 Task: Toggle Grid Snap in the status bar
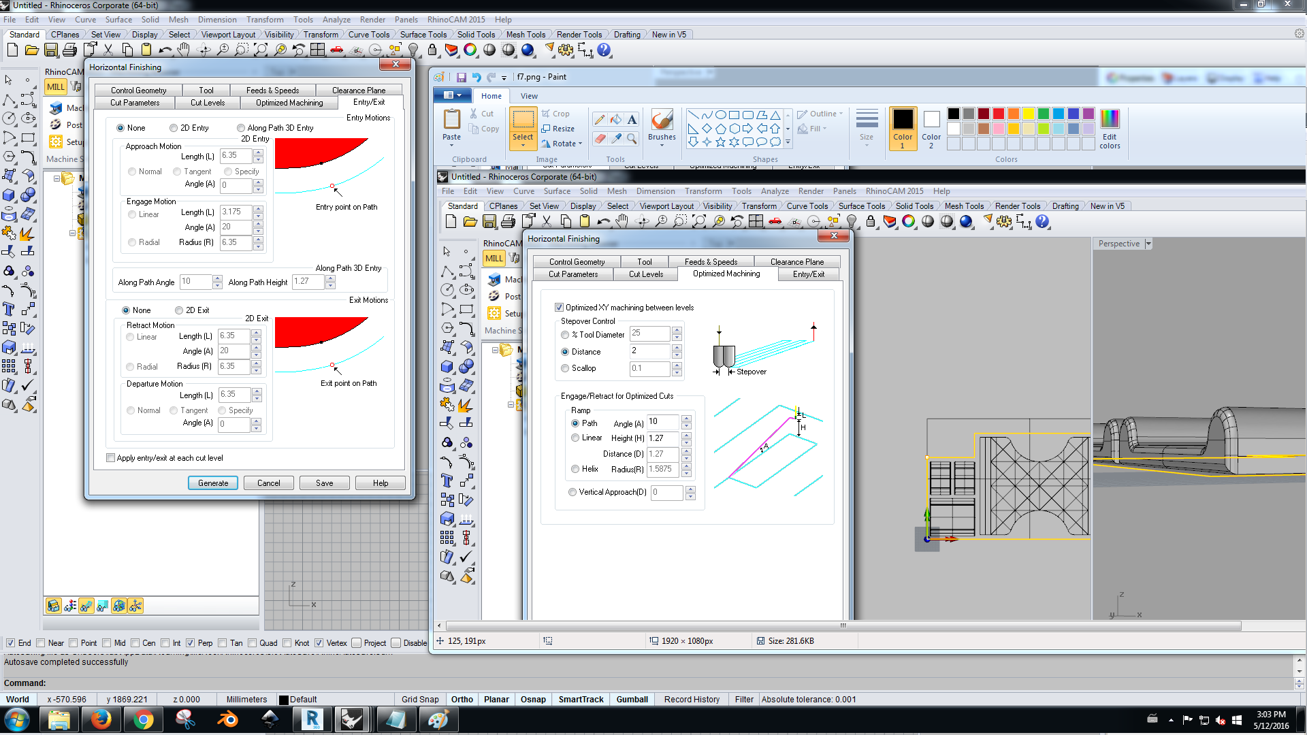pyautogui.click(x=420, y=700)
